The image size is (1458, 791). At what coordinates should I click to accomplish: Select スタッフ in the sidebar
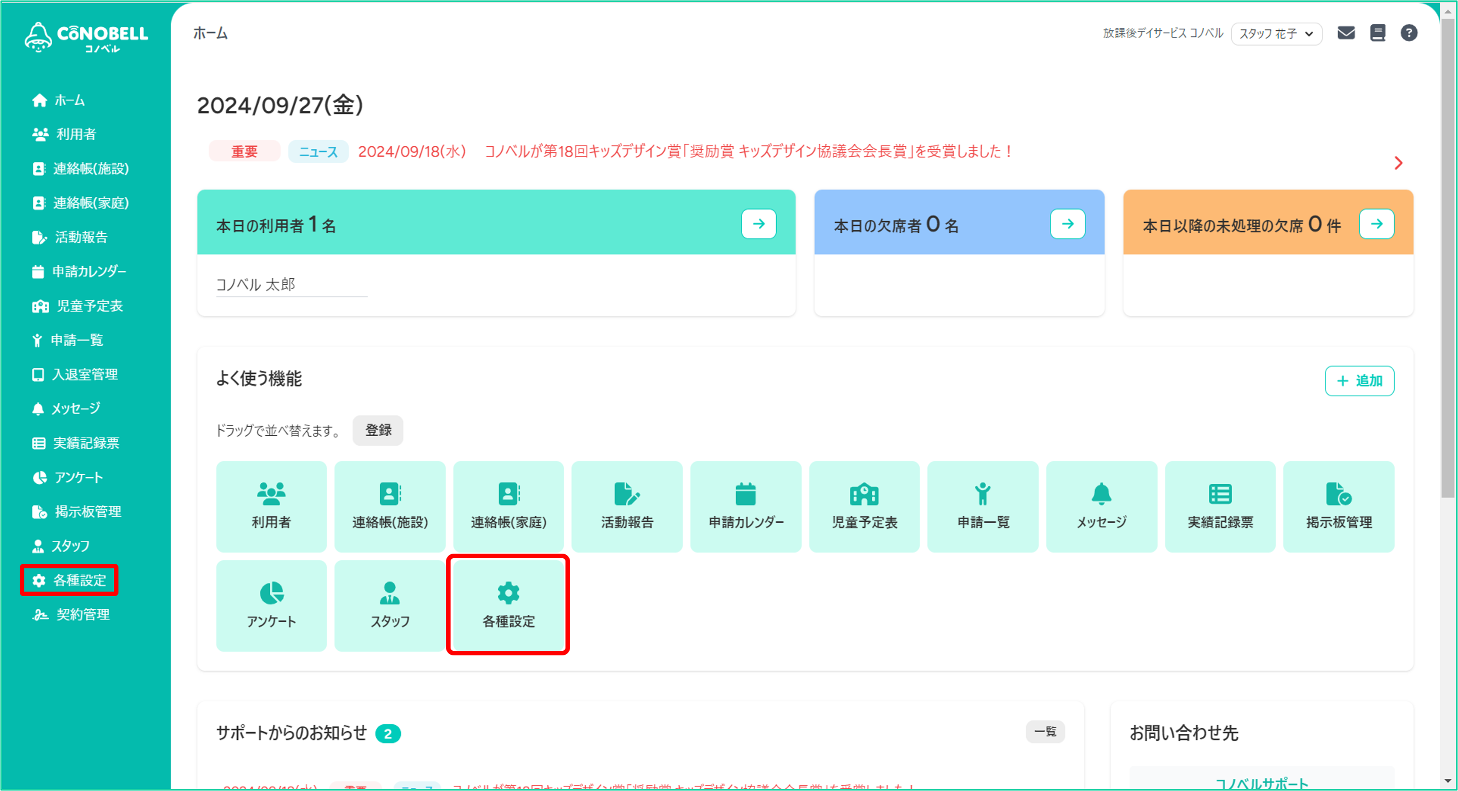click(x=61, y=546)
